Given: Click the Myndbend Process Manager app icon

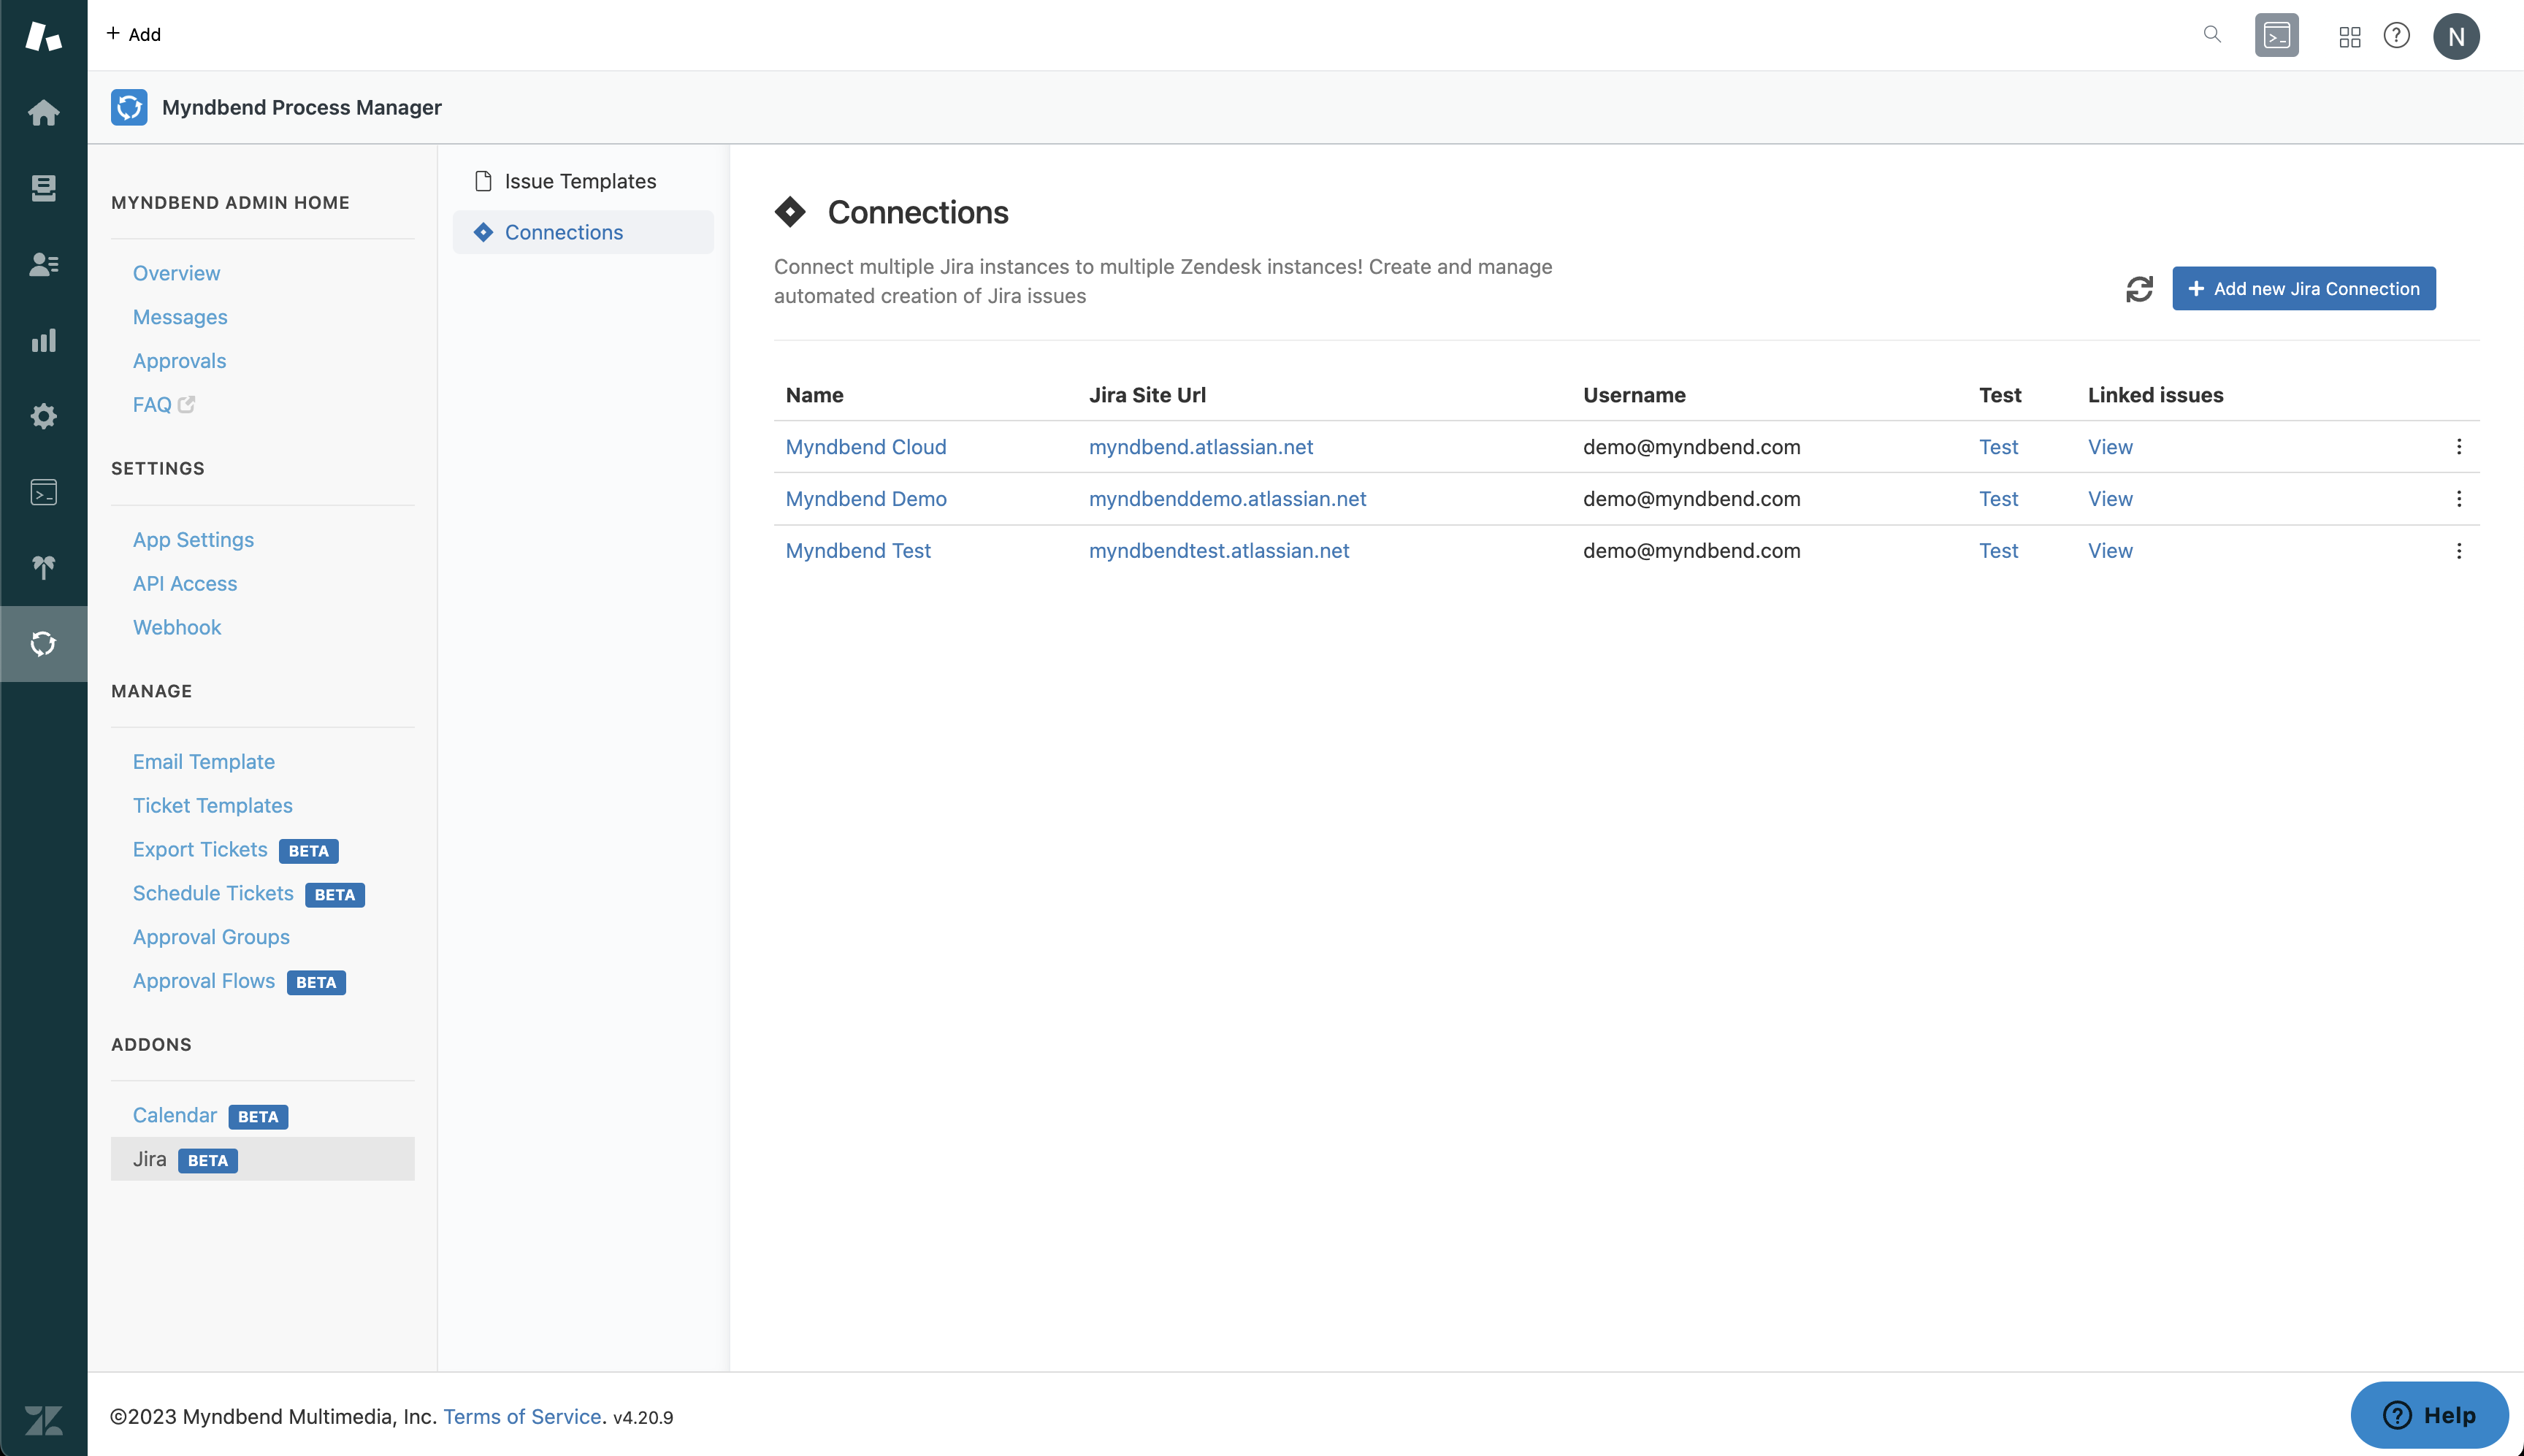Looking at the screenshot, I should (129, 106).
